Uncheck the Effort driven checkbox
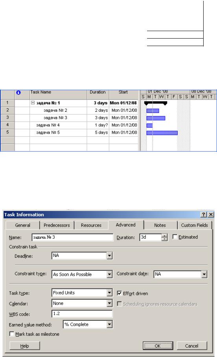The height and width of the screenshot is (357, 217). pos(119,293)
